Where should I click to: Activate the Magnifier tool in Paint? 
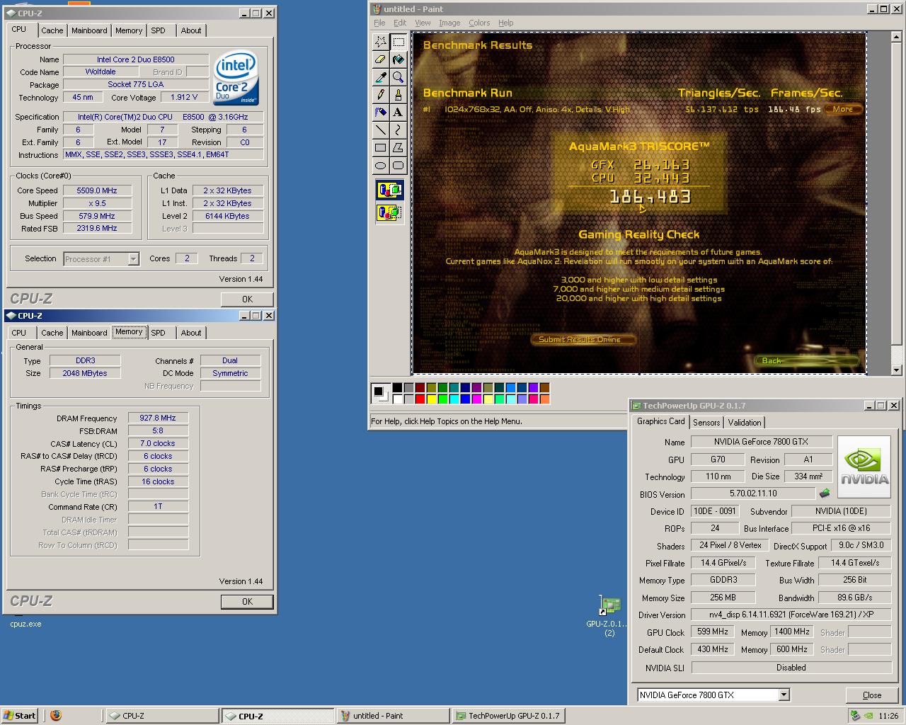tap(398, 77)
